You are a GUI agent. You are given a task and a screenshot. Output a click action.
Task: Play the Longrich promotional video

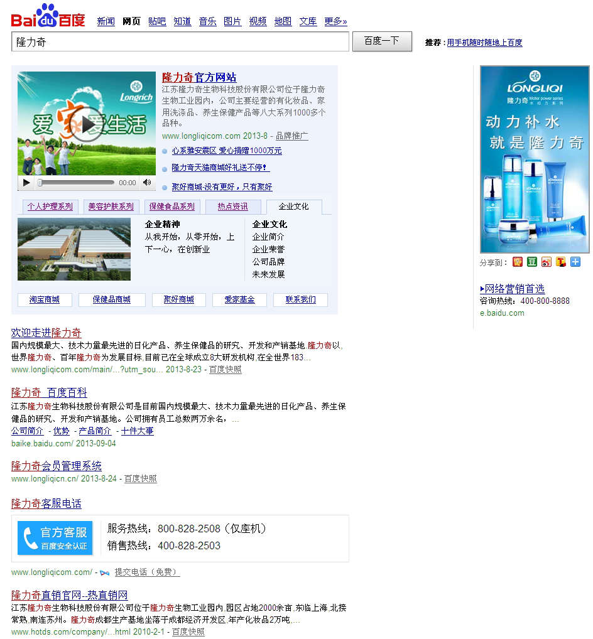(86, 124)
